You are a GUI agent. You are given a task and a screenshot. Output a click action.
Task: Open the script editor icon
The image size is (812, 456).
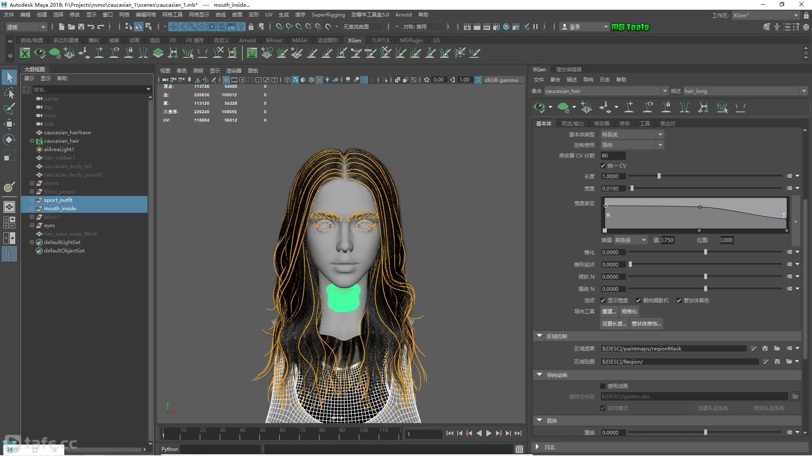519,449
